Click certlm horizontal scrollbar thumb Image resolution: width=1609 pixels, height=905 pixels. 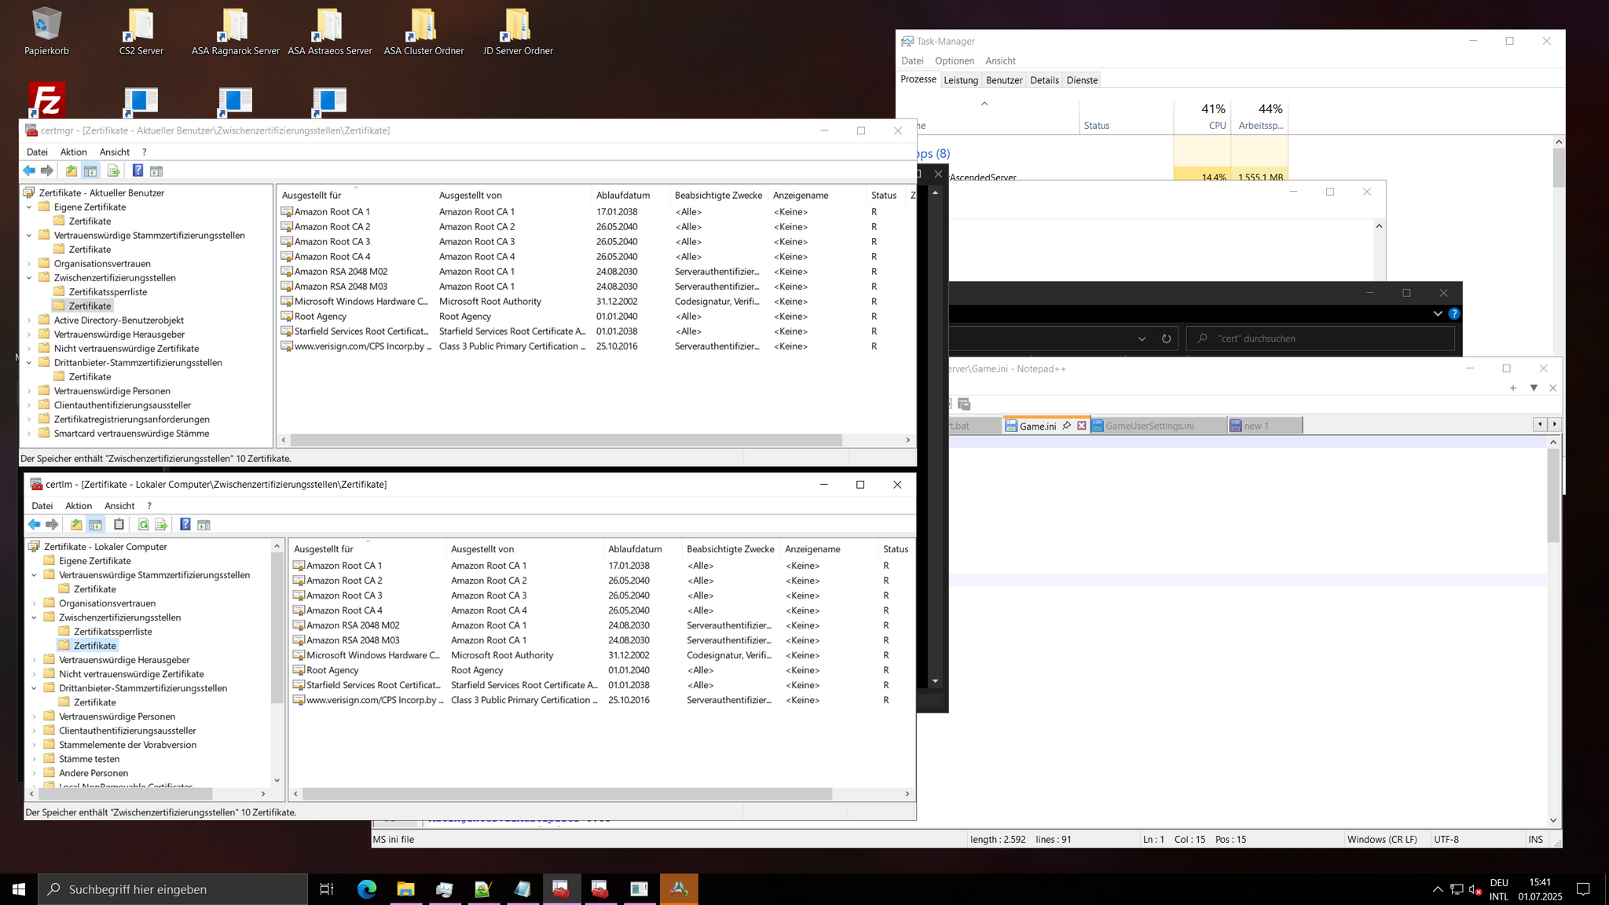pos(566,794)
